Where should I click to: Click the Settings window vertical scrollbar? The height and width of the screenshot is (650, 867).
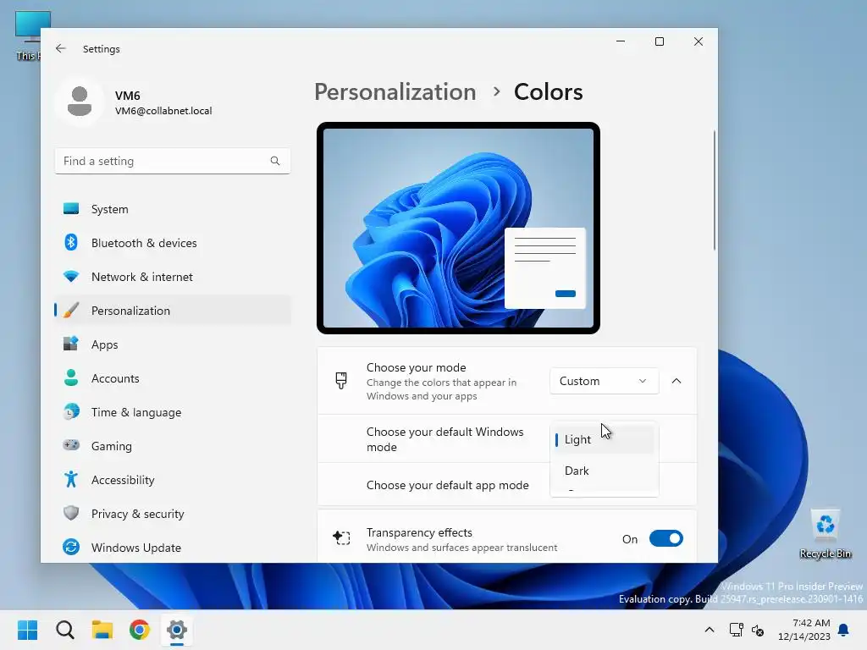[714, 190]
